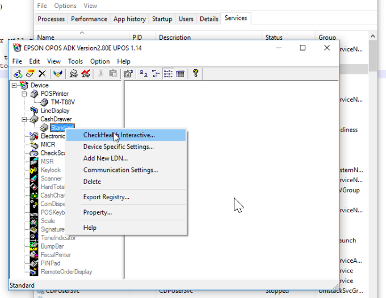Open Task Manager Options menu

65,6
